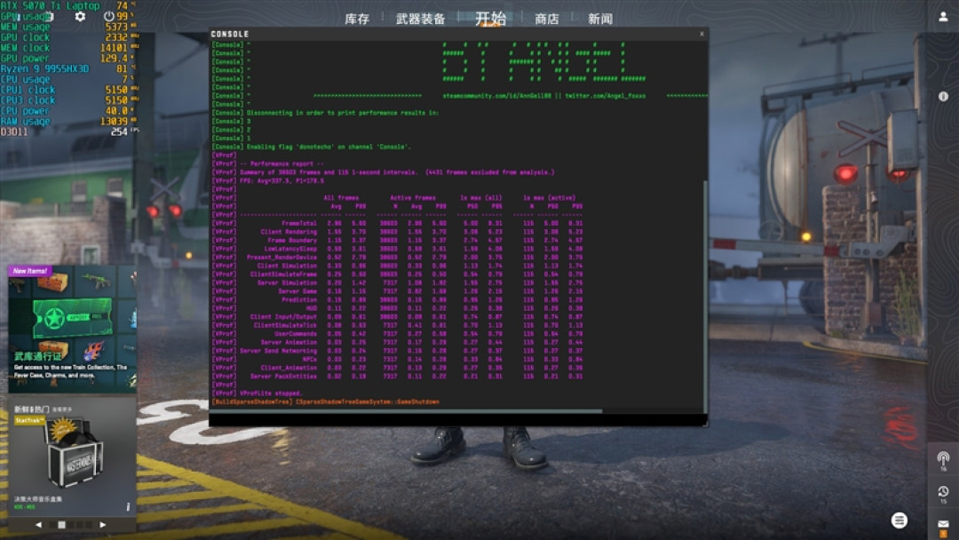This screenshot has height=540, width=959.
Task: Click the console command input field
Action: coord(458,419)
